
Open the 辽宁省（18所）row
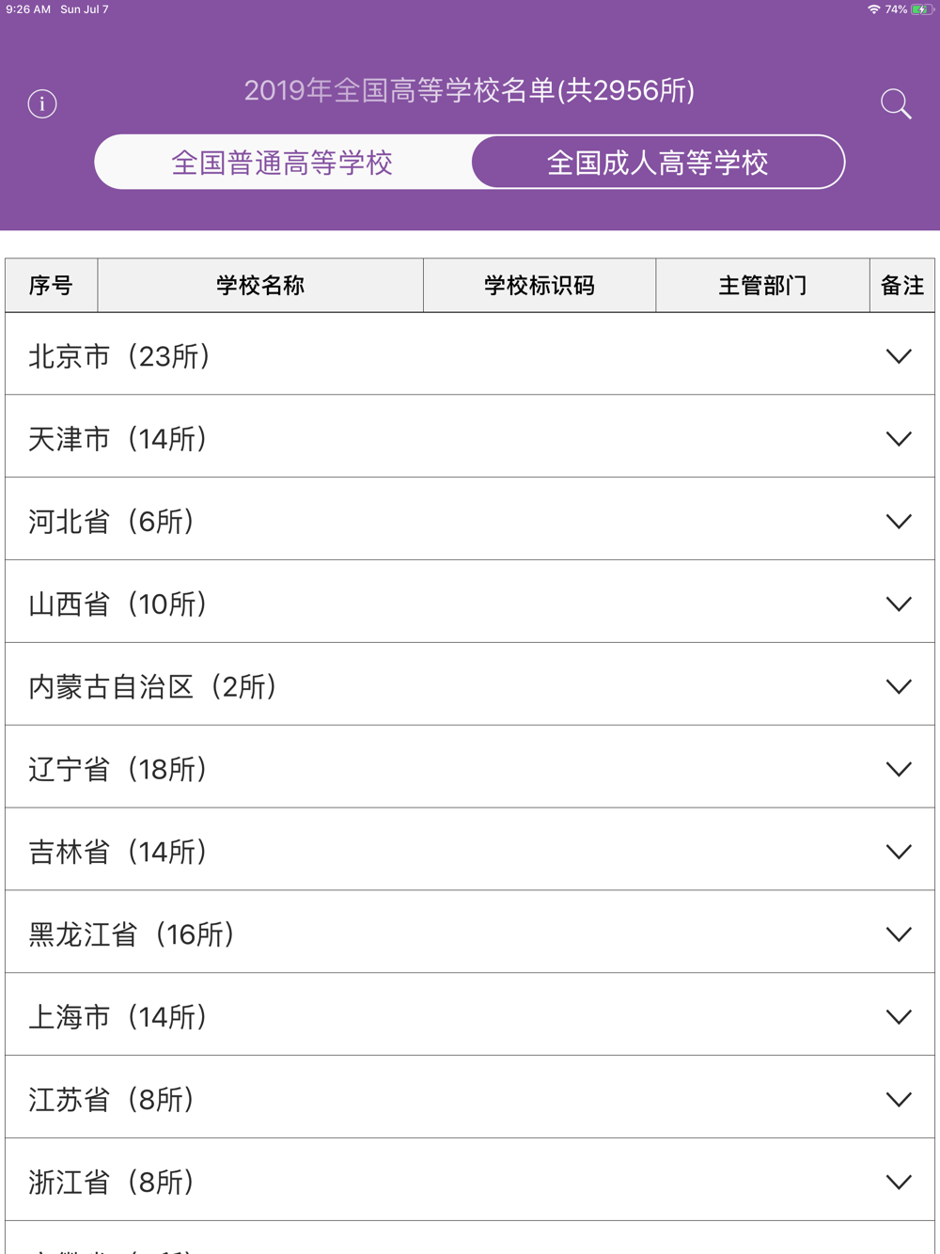click(470, 767)
